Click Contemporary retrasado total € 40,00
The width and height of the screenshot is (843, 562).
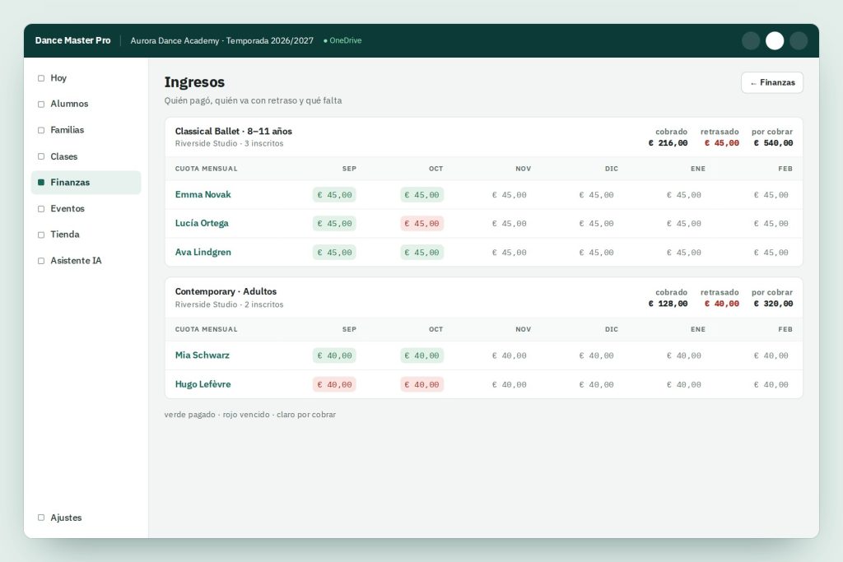point(722,304)
